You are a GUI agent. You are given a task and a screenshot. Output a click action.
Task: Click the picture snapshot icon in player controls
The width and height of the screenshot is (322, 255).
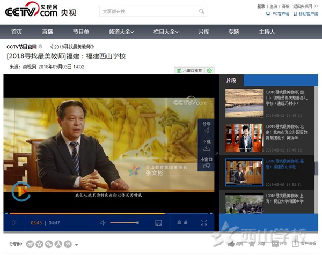coord(158,222)
